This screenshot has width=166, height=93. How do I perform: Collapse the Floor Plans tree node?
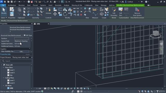4,67
